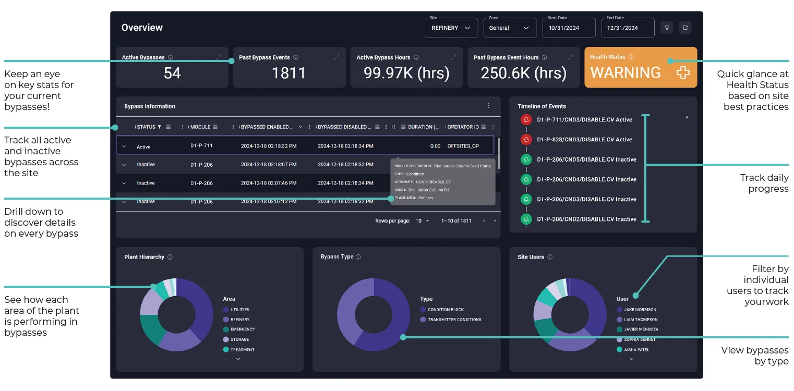Viewport: 794px width, 391px height.
Task: Open the MODULE column hamburger menu
Action: tap(215, 127)
